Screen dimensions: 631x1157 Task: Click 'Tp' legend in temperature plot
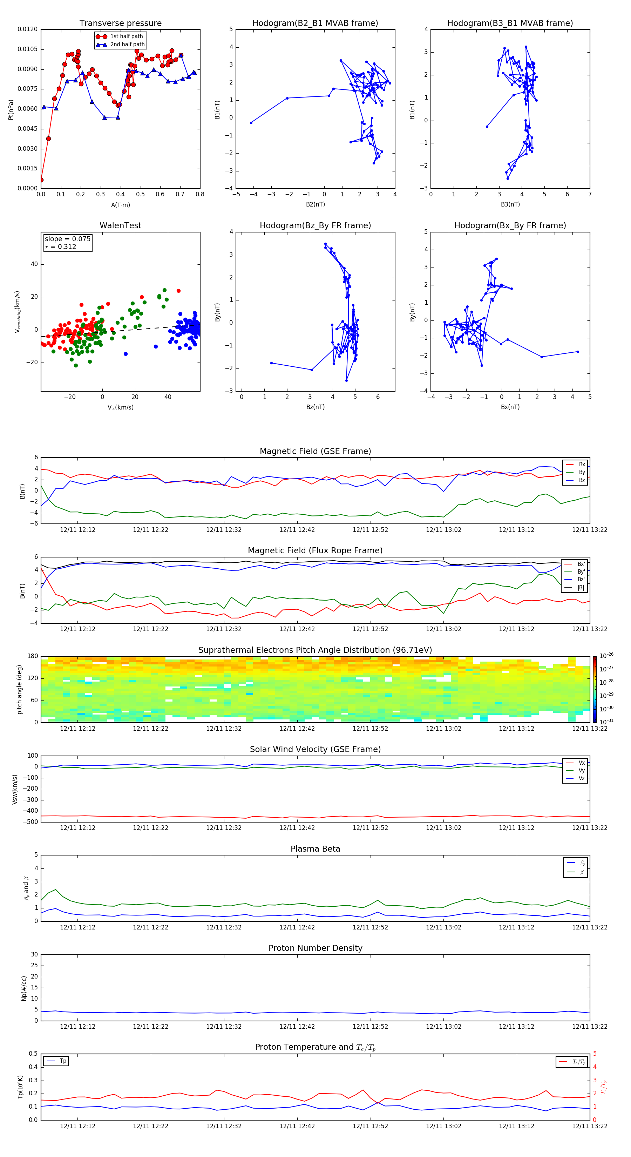click(63, 1061)
